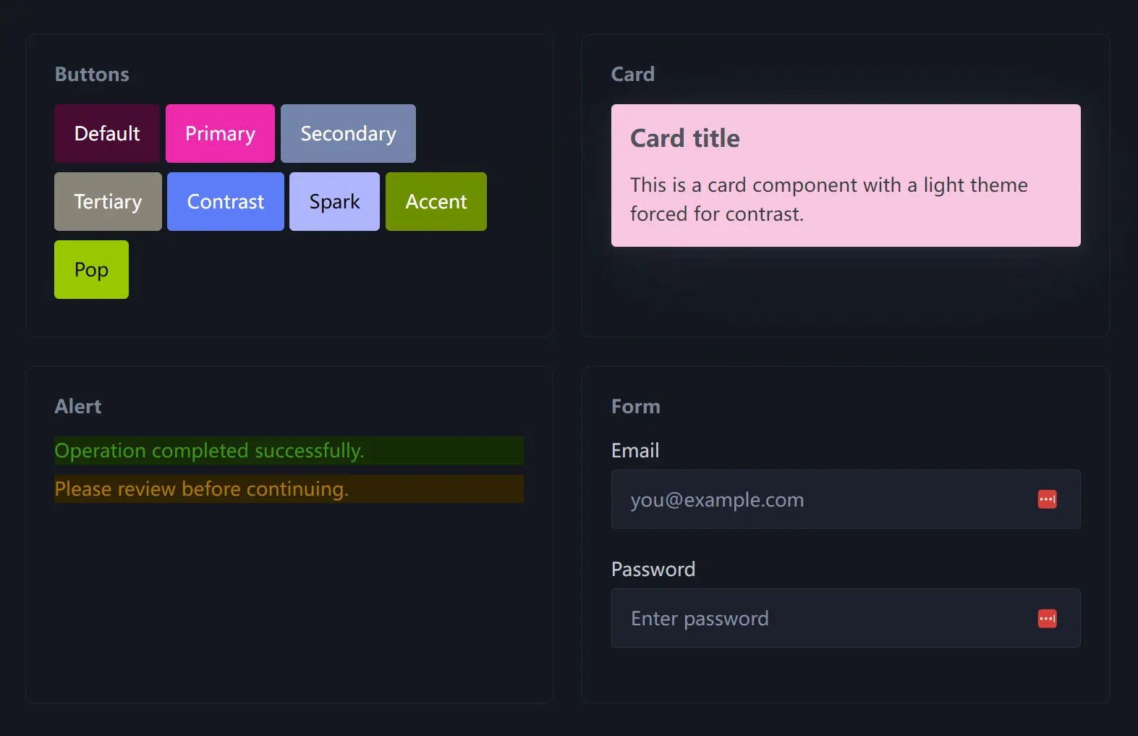Click the Card title heading
The width and height of the screenshot is (1138, 736).
pyautogui.click(x=684, y=138)
